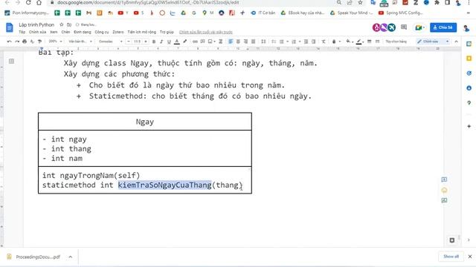
Task: Open the highlight color pen
Action: click(x=185, y=42)
